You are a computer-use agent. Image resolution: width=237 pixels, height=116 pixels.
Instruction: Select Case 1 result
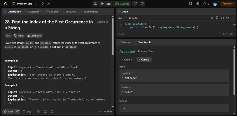(127, 60)
